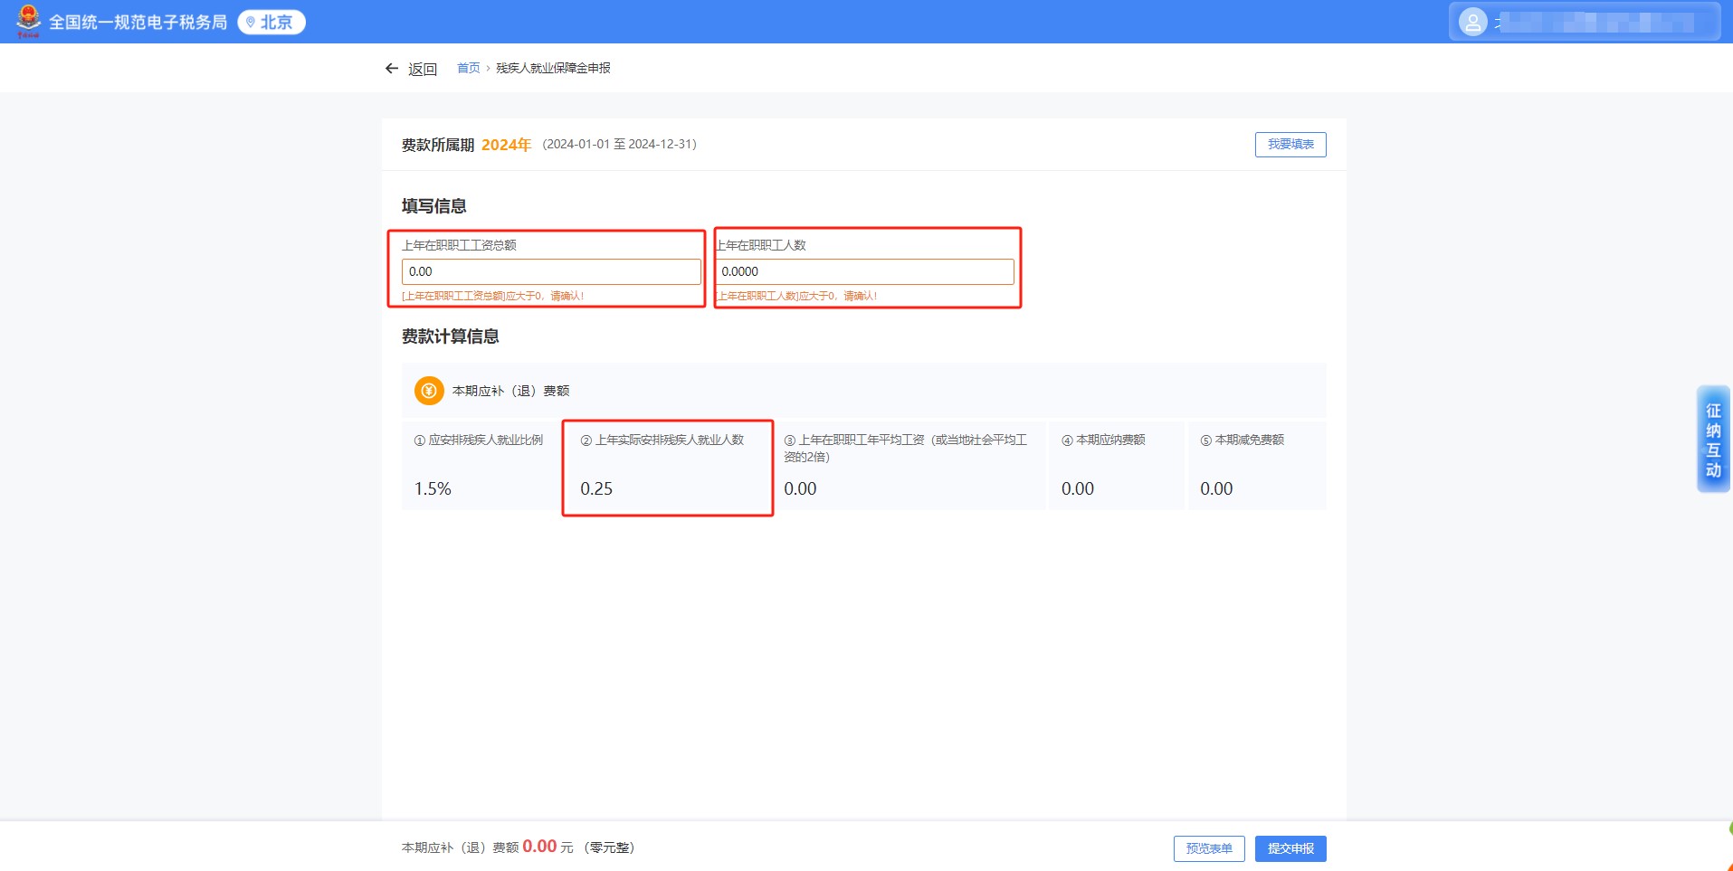Image resolution: width=1733 pixels, height=871 pixels.
Task: Open the 征纳互动 floating side panel
Action: tap(1712, 440)
